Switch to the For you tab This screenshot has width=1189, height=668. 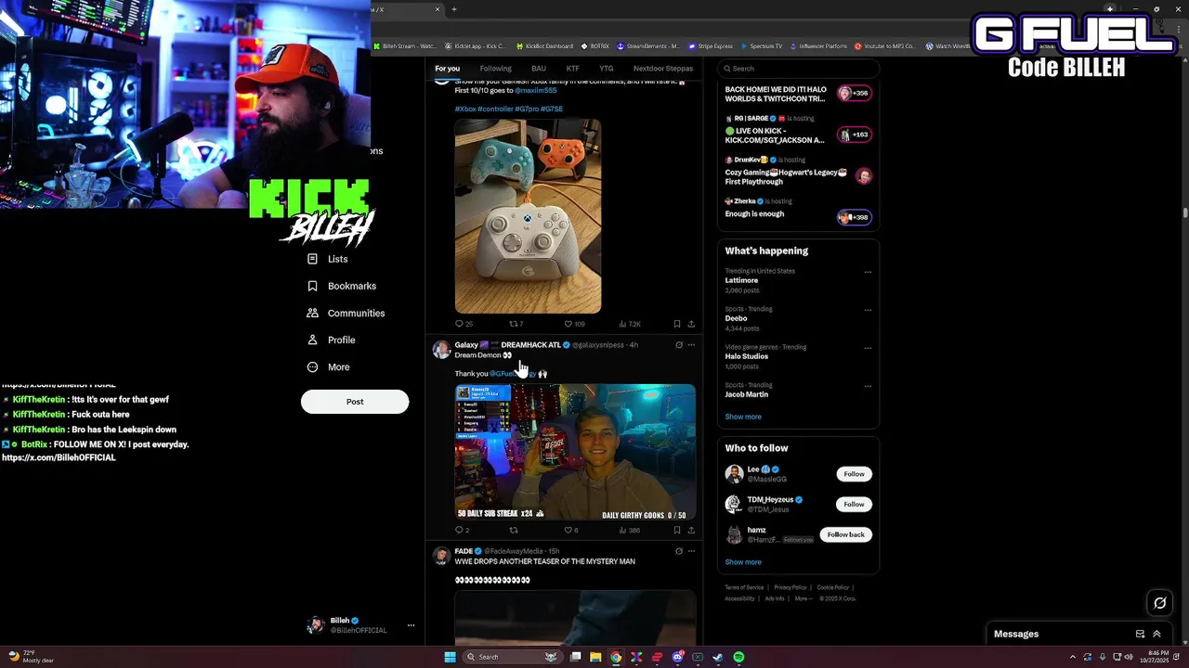(447, 69)
